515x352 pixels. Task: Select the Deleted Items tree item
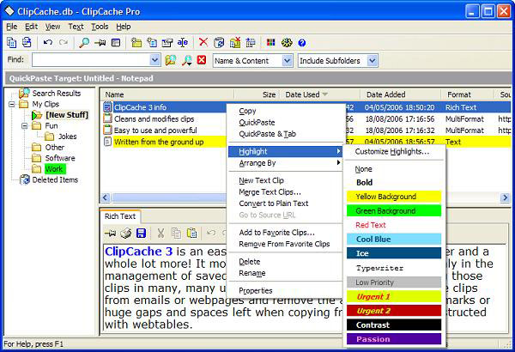click(x=55, y=179)
